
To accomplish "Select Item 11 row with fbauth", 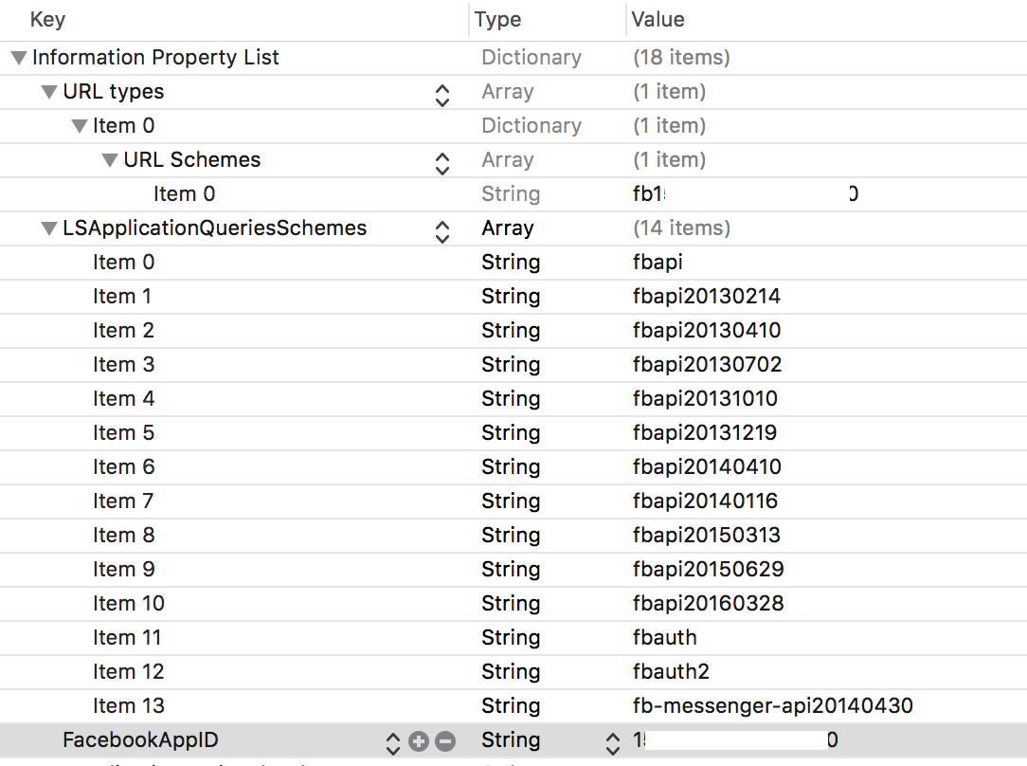I will click(513, 638).
